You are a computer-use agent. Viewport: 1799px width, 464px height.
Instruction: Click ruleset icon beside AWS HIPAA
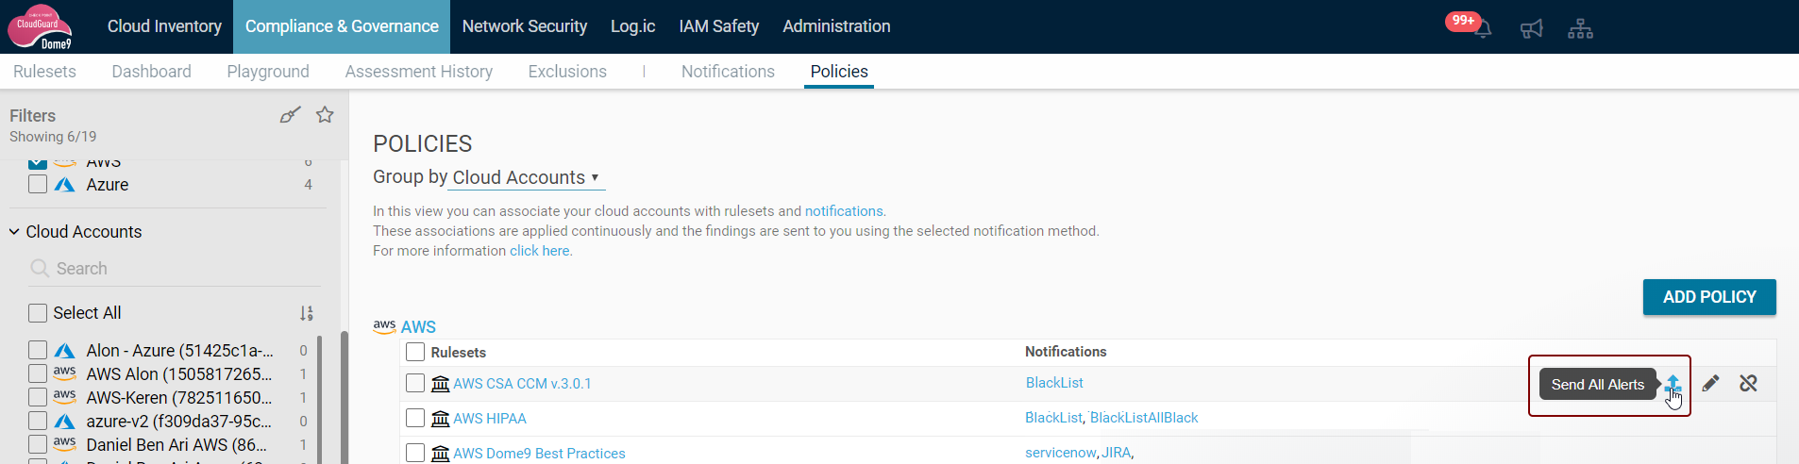[440, 418]
